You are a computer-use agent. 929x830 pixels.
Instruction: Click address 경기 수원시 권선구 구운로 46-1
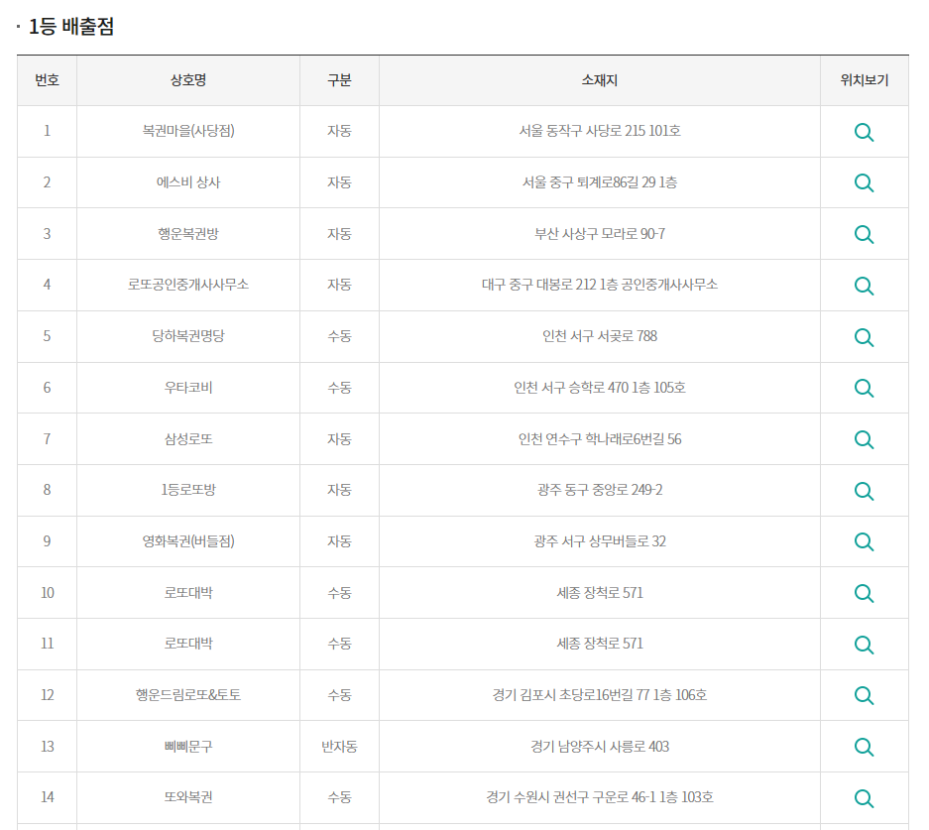coord(571,797)
